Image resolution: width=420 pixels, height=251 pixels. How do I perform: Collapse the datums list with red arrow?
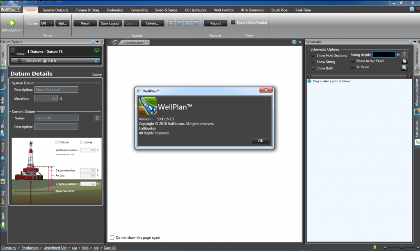pyautogui.click(x=13, y=51)
